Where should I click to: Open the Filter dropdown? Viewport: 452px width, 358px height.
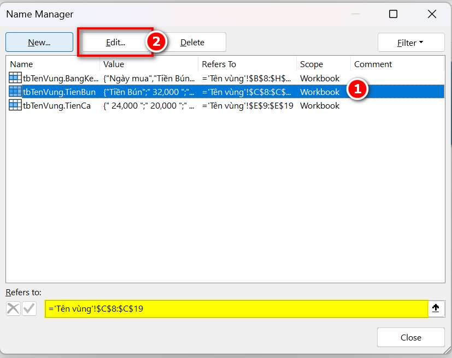pos(410,43)
